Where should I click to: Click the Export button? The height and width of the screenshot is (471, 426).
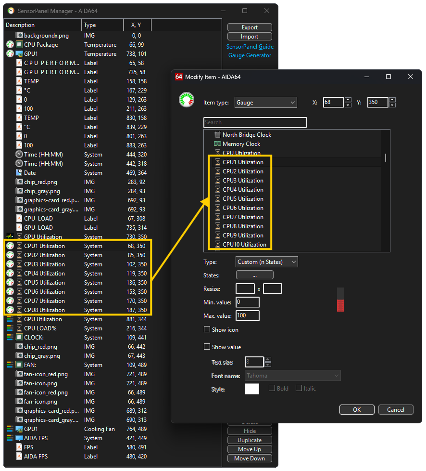(x=250, y=27)
